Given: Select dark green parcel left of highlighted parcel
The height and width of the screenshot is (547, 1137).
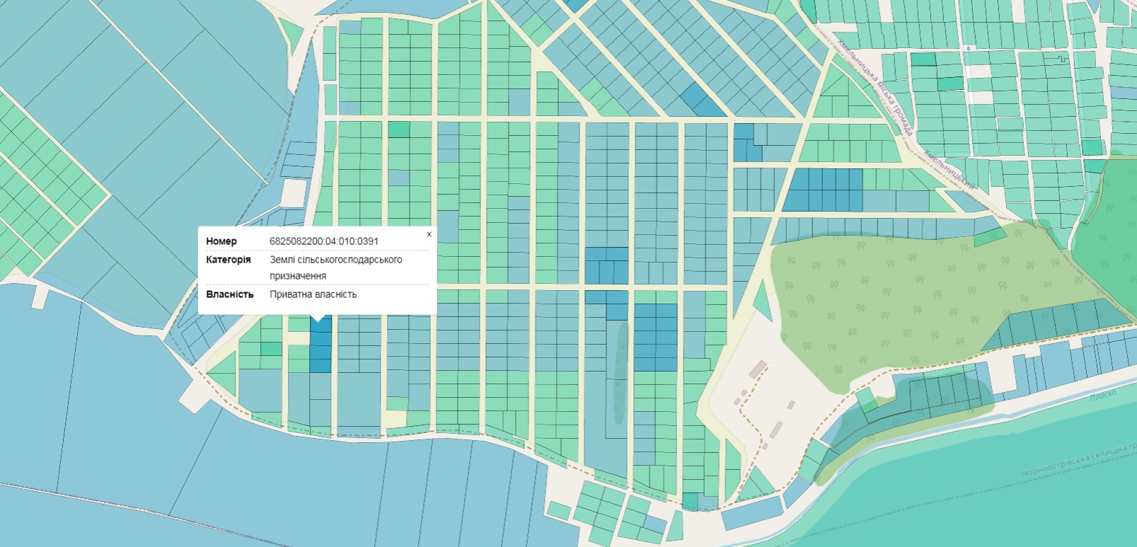Looking at the screenshot, I should click(271, 349).
